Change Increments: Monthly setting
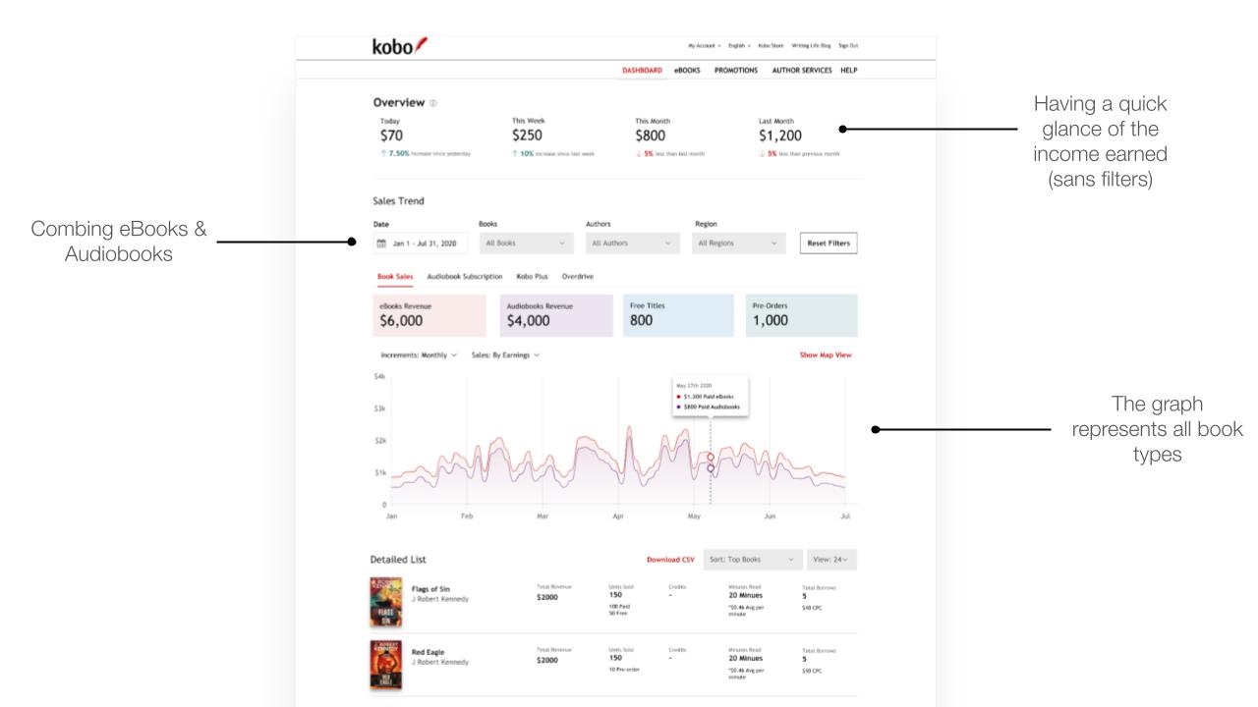 [x=419, y=355]
